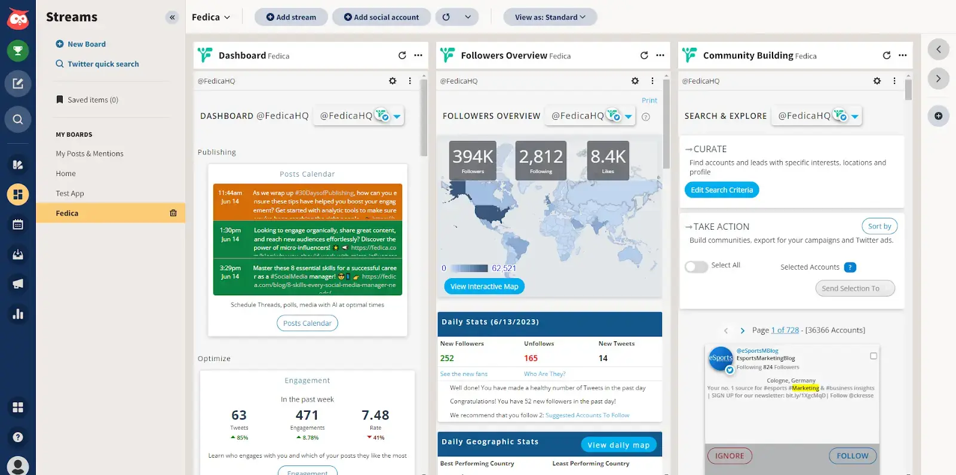956x475 pixels.
Task: Open settings gear in Followers Overview stream
Action: pyautogui.click(x=635, y=81)
